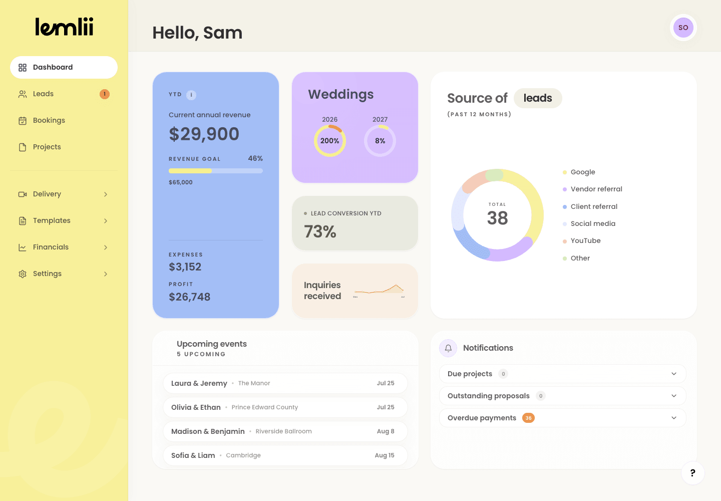Open the Lead Conversion YTD card
Screen dimensions: 721x501
[x=355, y=223]
